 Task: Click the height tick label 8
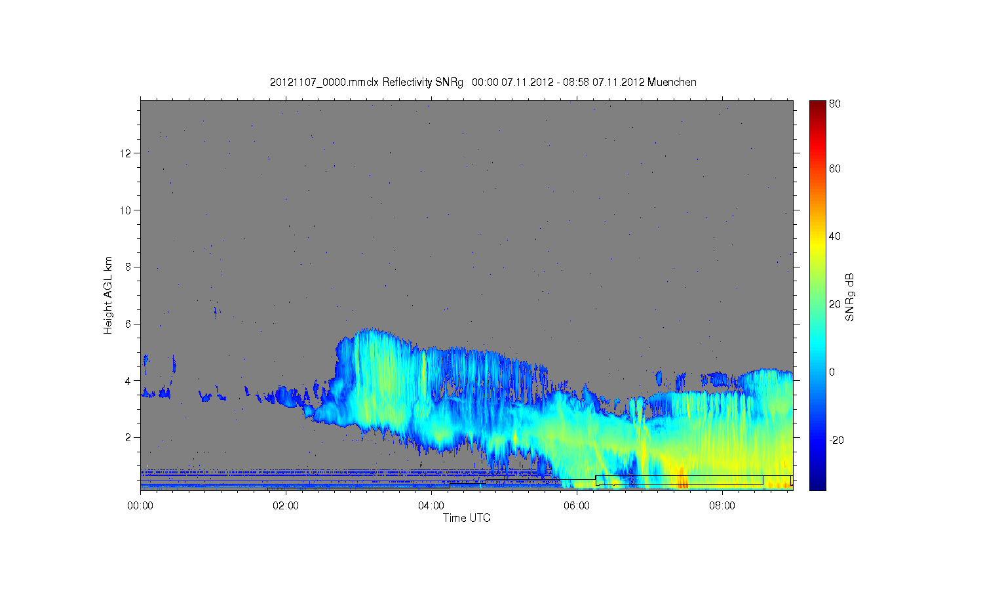click(x=129, y=267)
